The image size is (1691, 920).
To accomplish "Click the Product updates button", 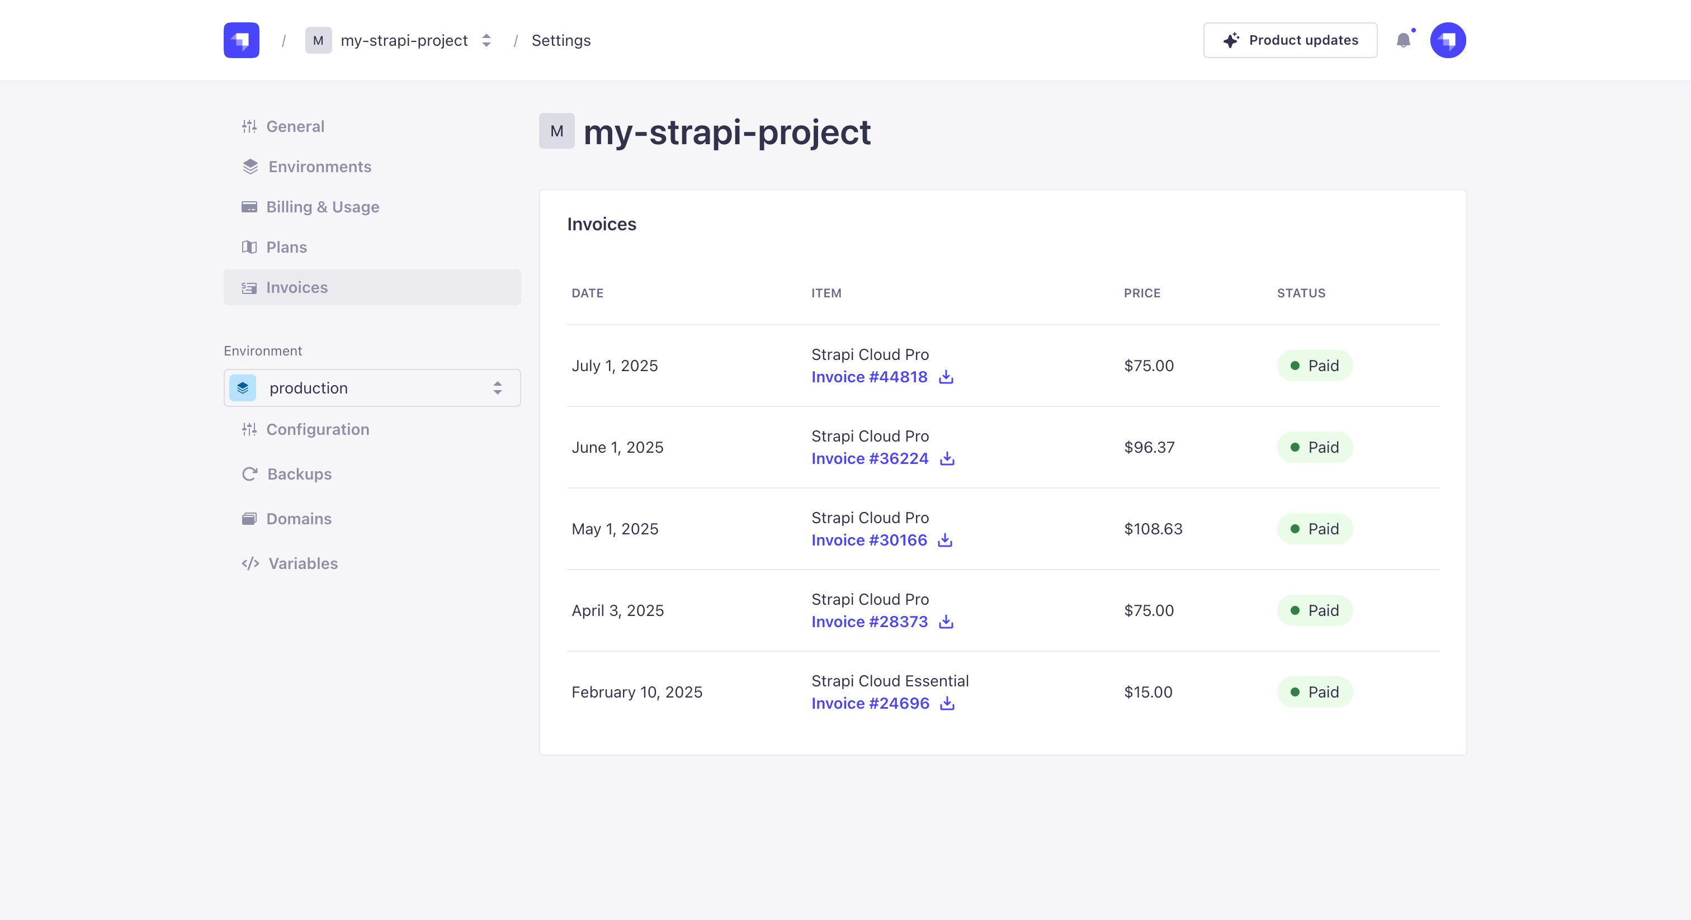I will coord(1289,40).
